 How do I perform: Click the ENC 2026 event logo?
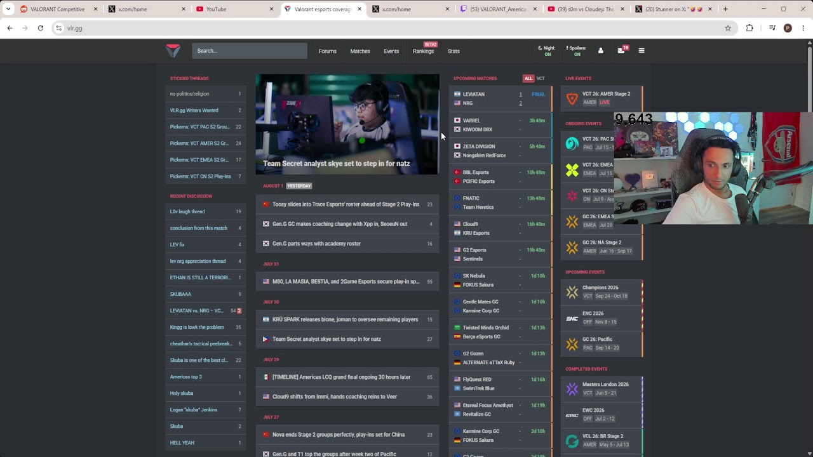click(572, 318)
